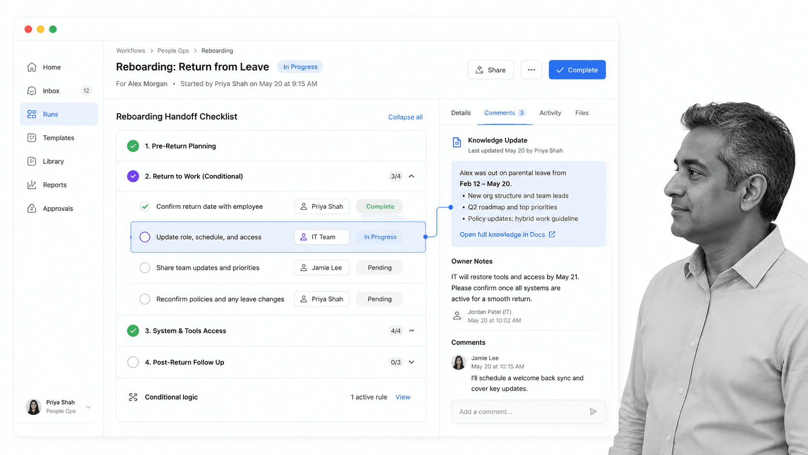Click the Conditional logic icon

tap(133, 397)
